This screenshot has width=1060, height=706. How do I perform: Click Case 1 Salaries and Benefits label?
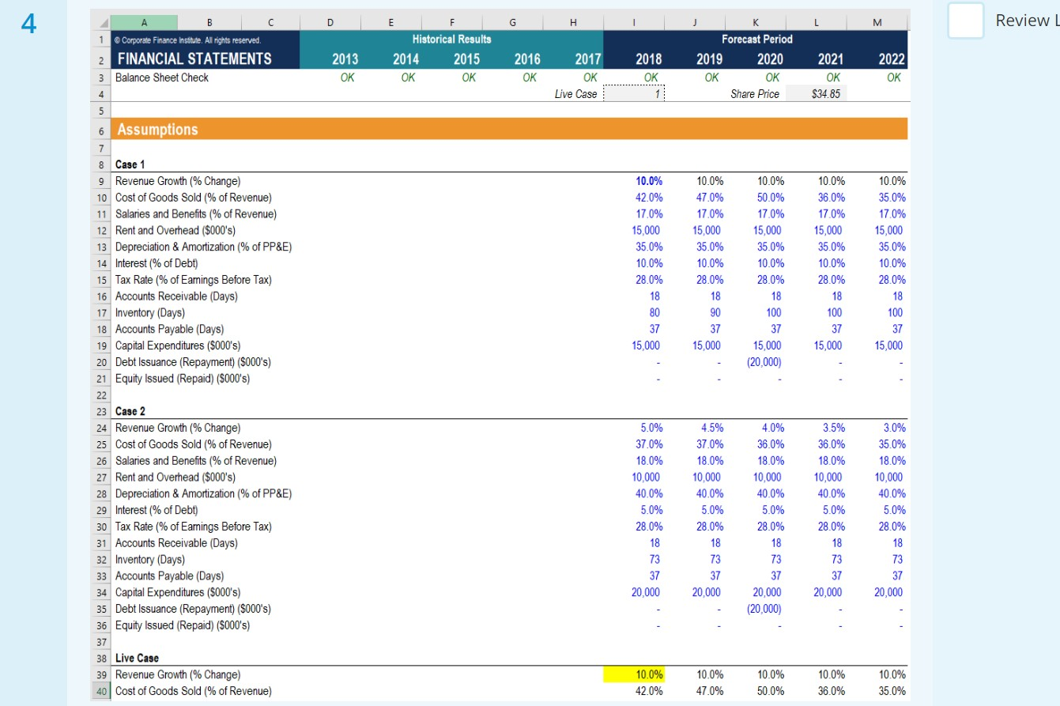click(196, 214)
